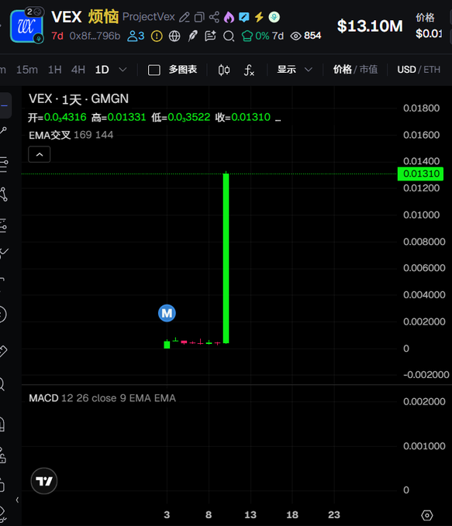Click the ProjectVex name text
The image size is (452, 526).
pos(148,17)
